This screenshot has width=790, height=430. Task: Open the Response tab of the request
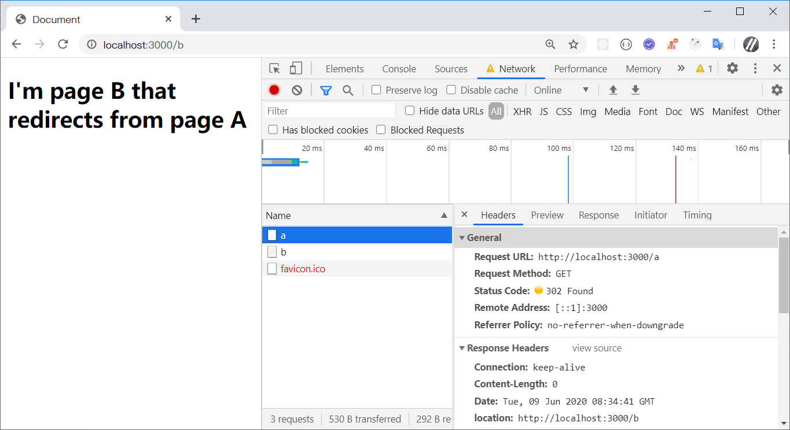(x=598, y=215)
